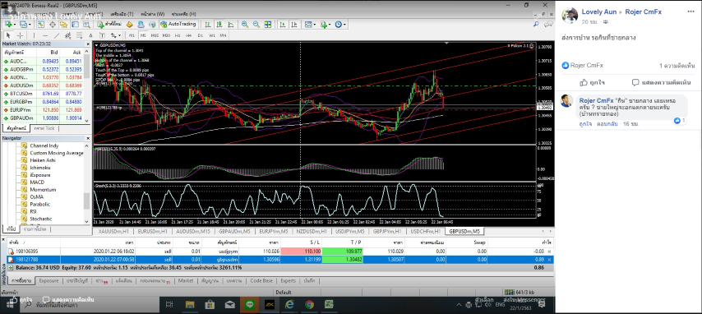This screenshot has height=314, width=702.
Task: Select the text label tool
Action: (x=90, y=35)
